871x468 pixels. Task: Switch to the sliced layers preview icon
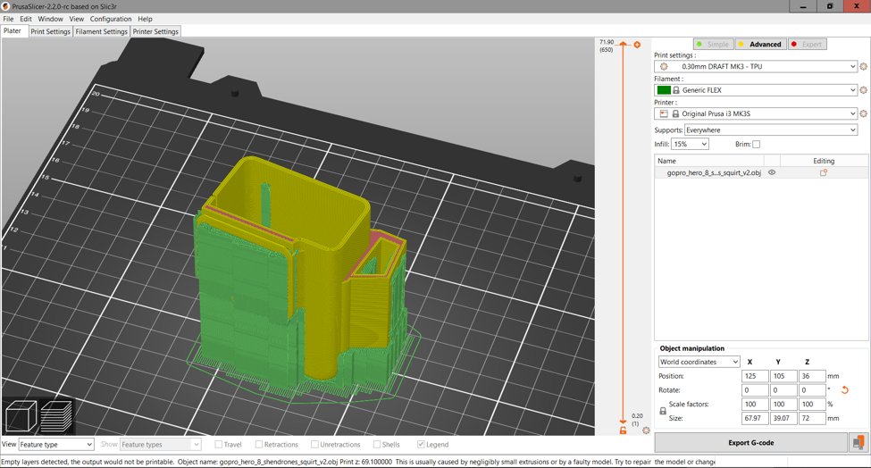point(56,416)
